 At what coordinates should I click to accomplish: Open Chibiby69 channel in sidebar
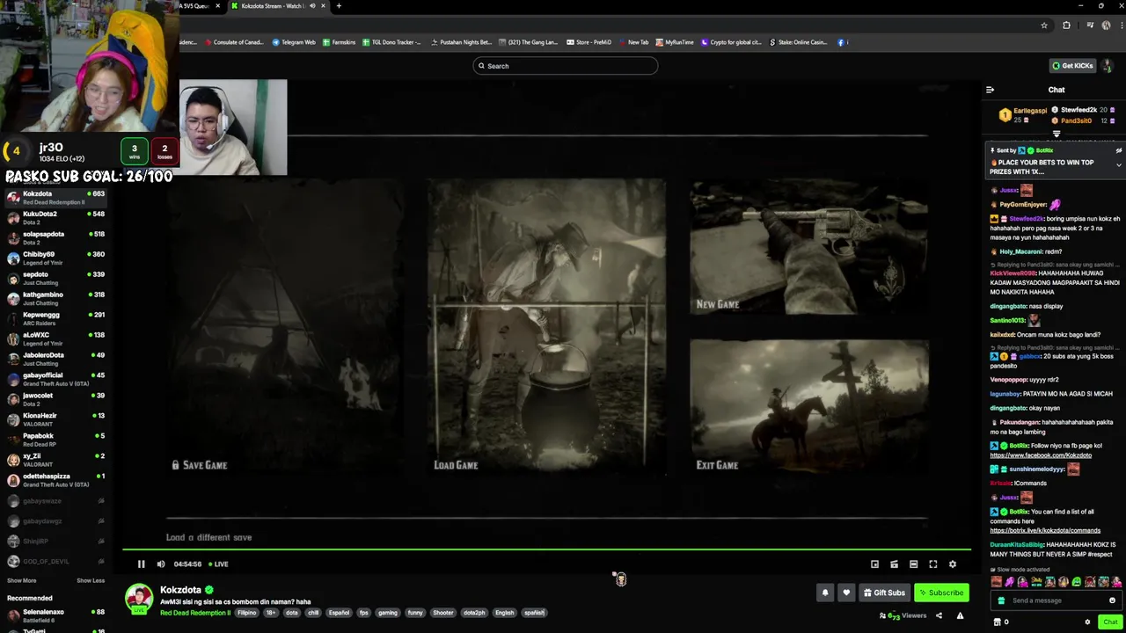tap(55, 258)
